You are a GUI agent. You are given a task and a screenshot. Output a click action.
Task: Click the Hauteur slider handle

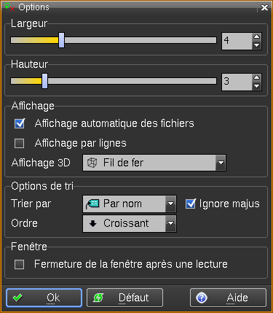44,81
